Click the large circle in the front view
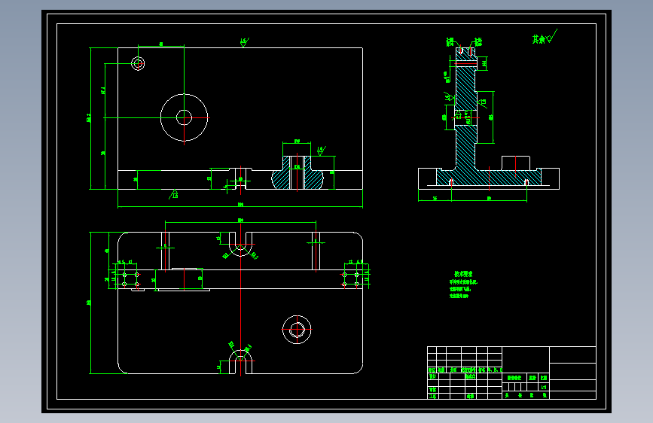Screen dimensions: 653x423 (184, 117)
